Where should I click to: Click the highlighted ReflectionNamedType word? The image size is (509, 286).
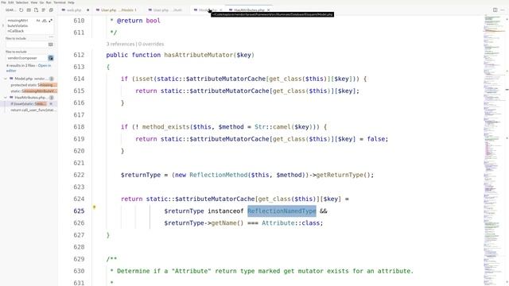point(282,211)
